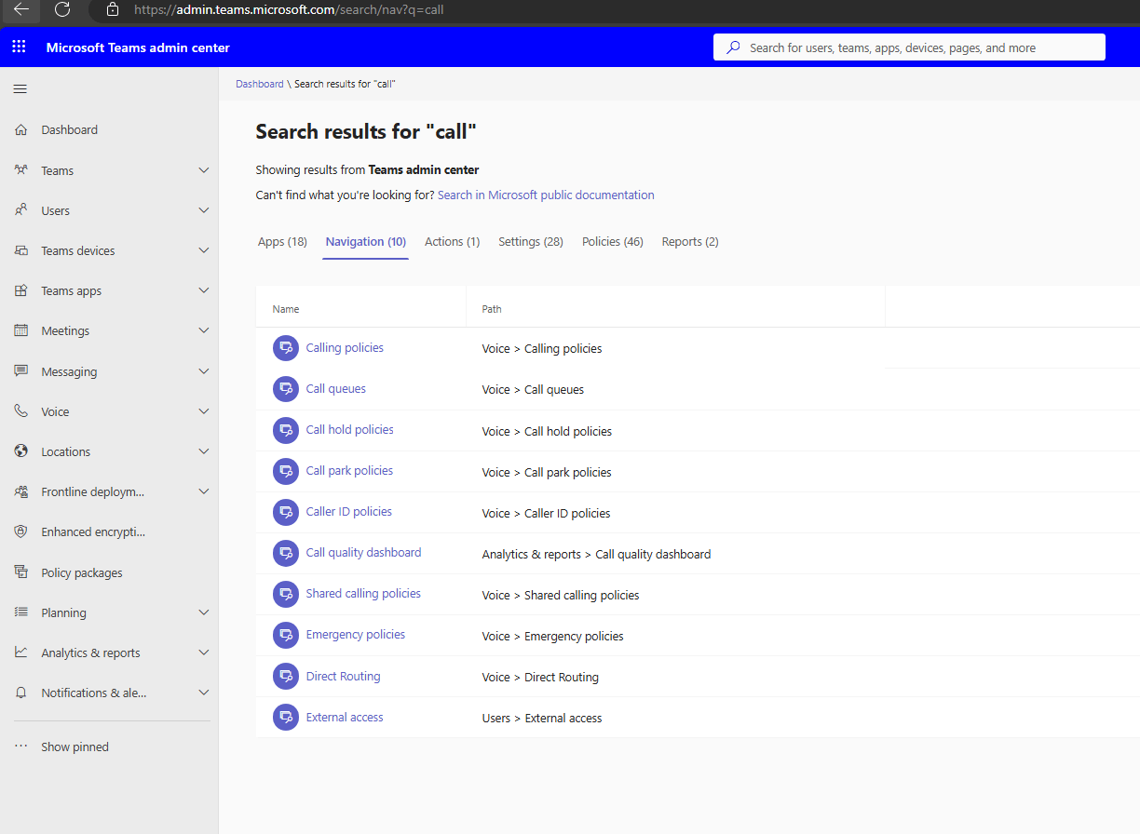The image size is (1140, 834).
Task: Expand the Analytics & reports chevron
Action: (204, 652)
